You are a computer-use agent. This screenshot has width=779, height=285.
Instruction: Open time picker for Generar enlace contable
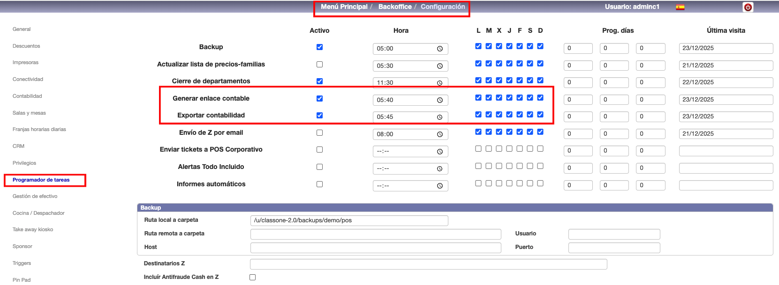coord(440,100)
